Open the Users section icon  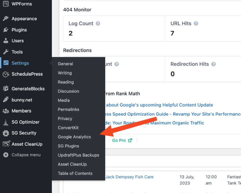6,41
